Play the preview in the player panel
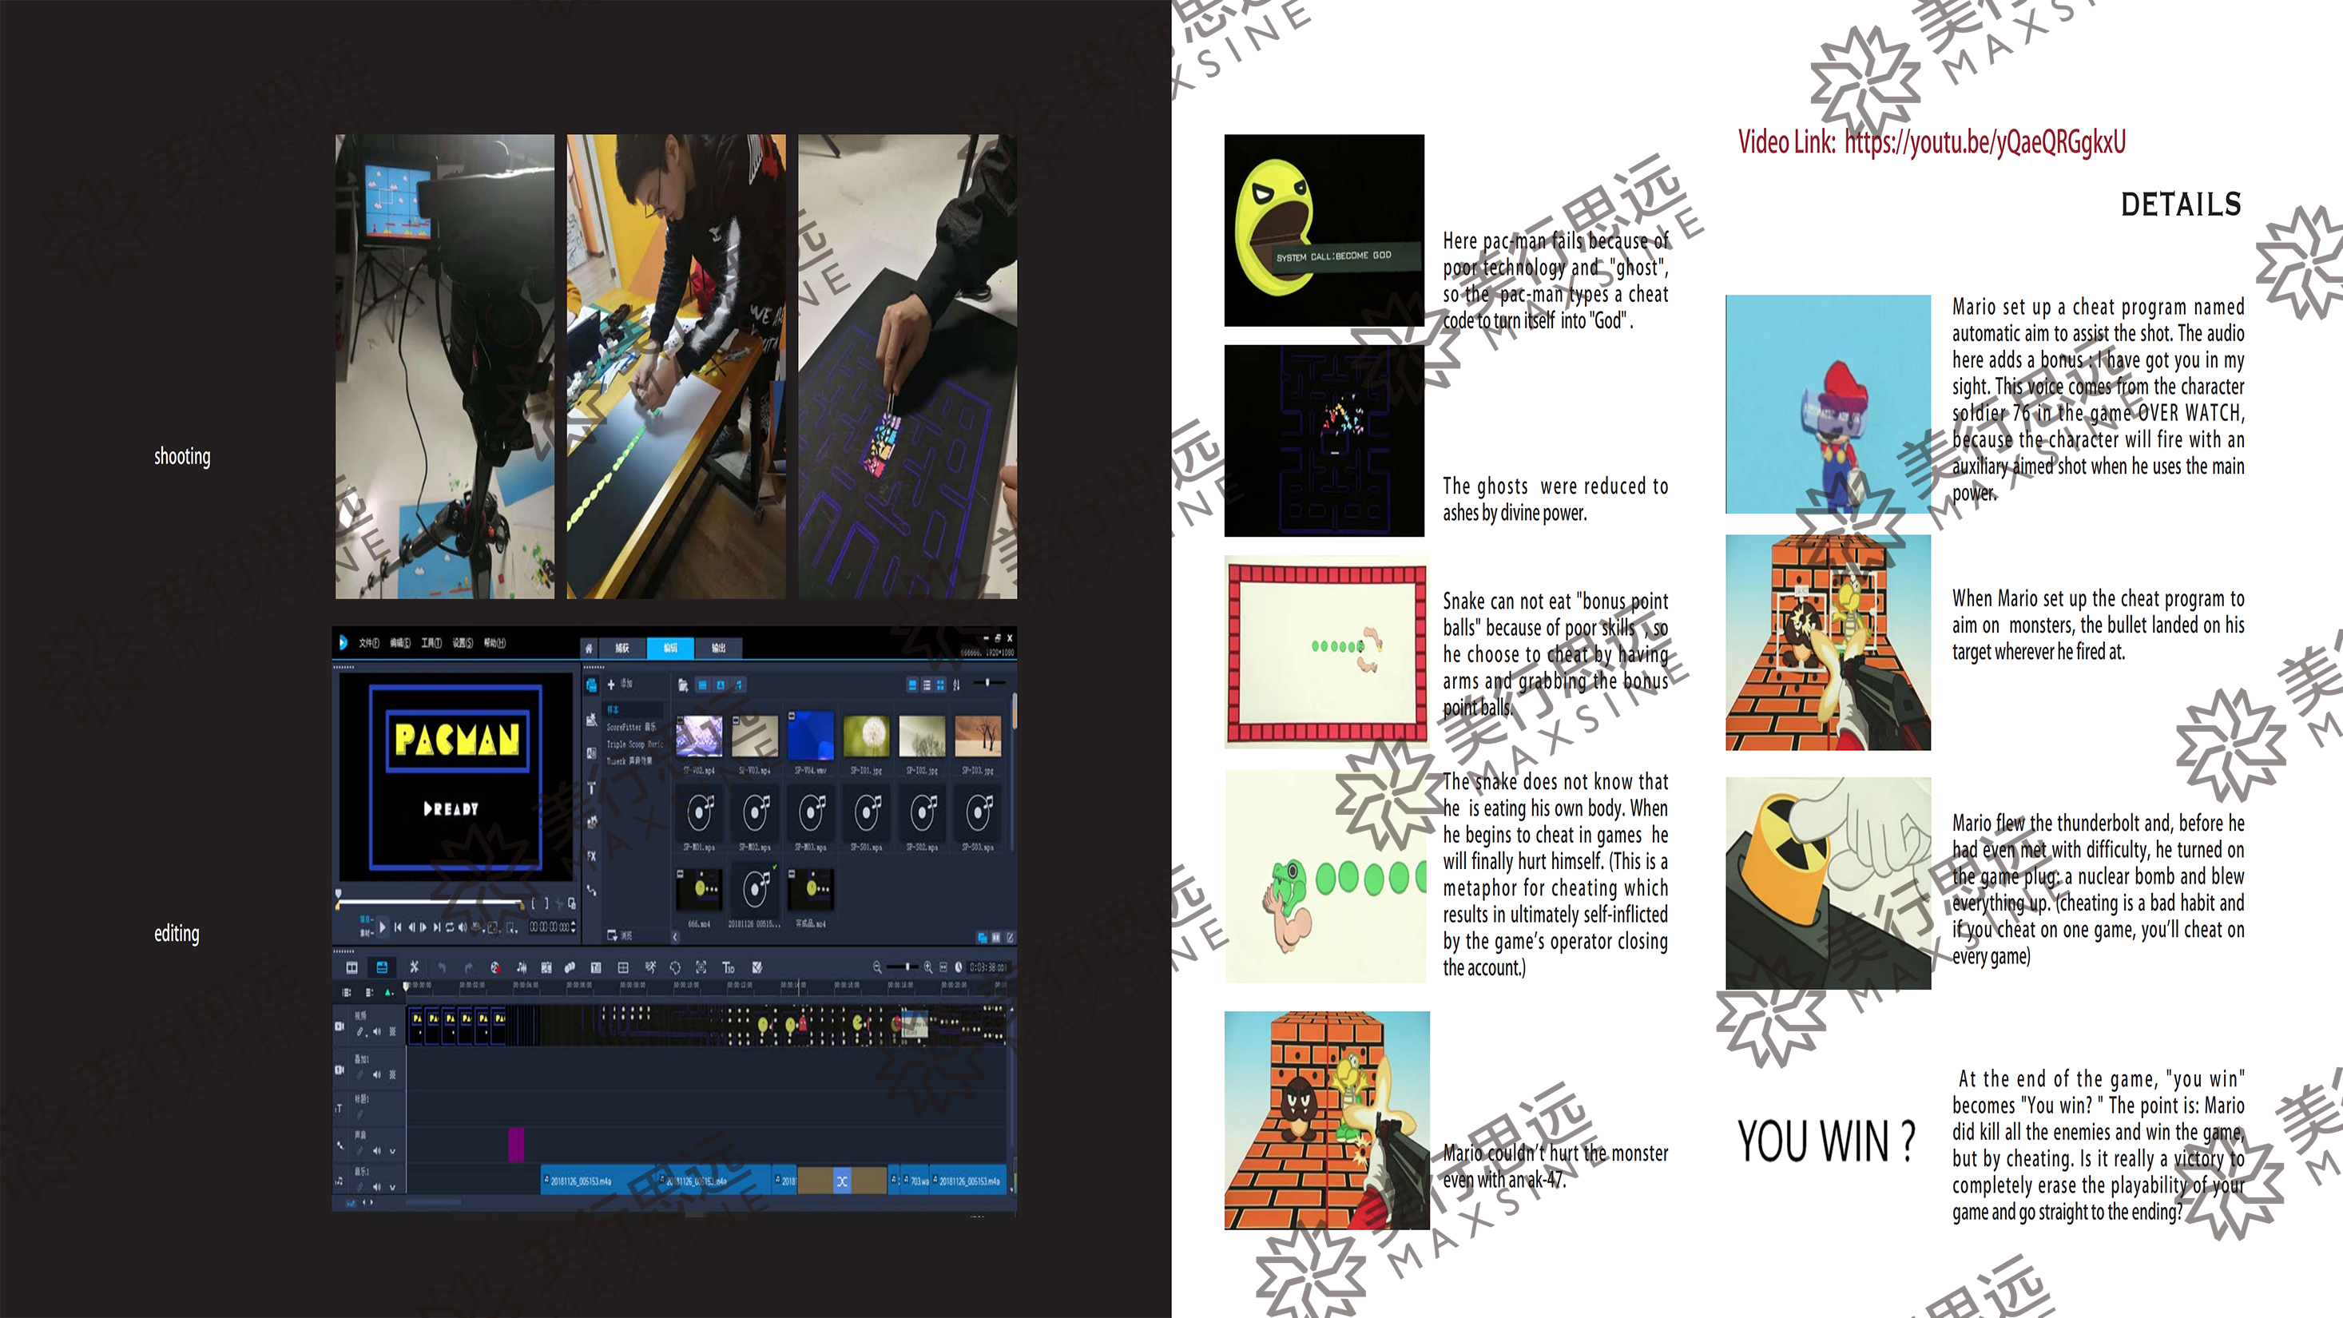 (383, 927)
